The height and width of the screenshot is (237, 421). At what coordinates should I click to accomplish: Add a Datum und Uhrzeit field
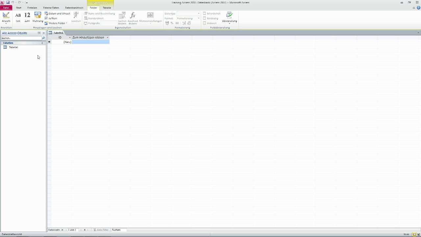[57, 13]
